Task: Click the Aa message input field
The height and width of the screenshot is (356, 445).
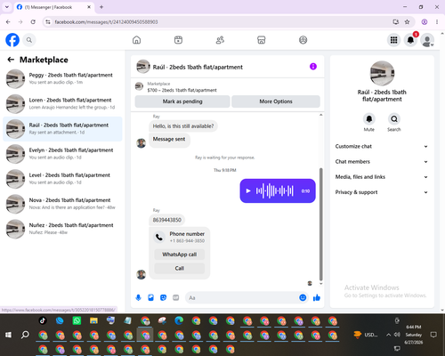Action: 242,297
